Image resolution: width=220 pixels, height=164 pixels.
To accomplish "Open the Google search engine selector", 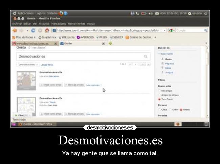I will (172, 30).
